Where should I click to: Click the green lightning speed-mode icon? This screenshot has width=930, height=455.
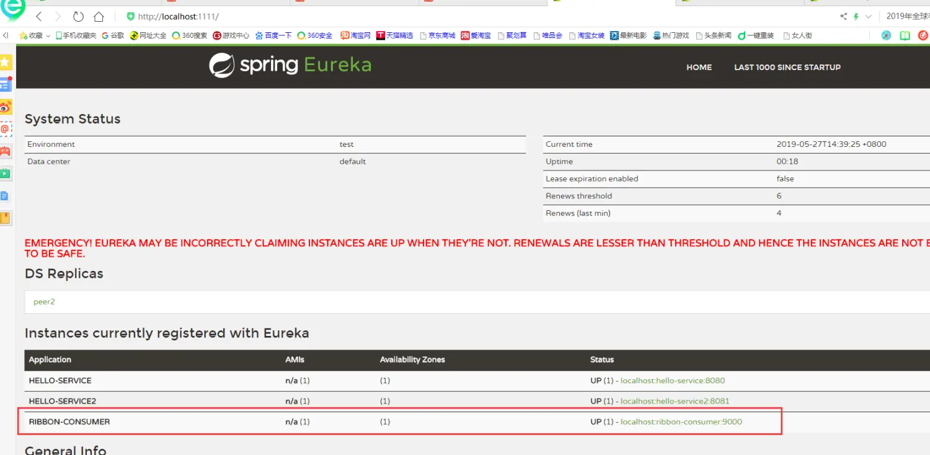click(856, 17)
